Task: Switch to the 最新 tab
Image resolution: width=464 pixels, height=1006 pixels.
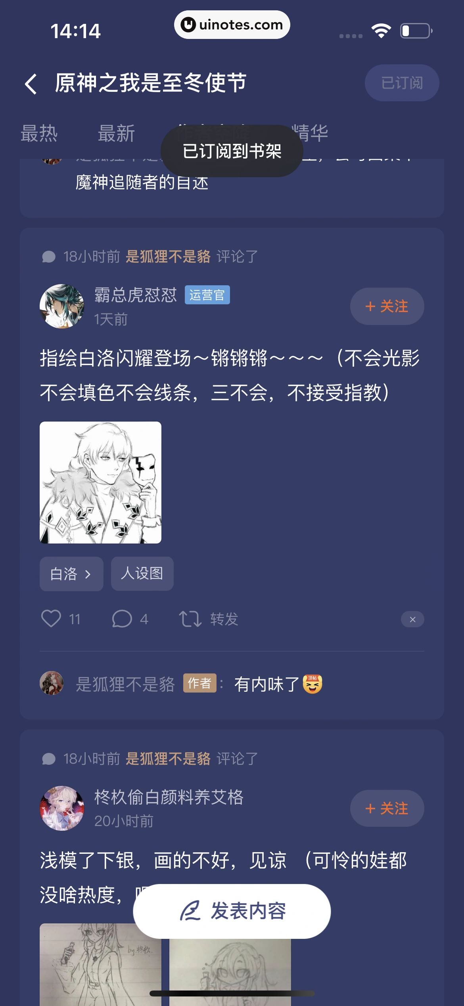Action: pyautogui.click(x=116, y=133)
